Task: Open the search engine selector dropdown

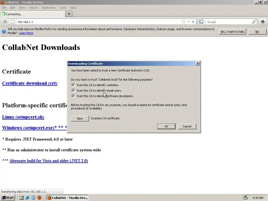Action: [203, 22]
